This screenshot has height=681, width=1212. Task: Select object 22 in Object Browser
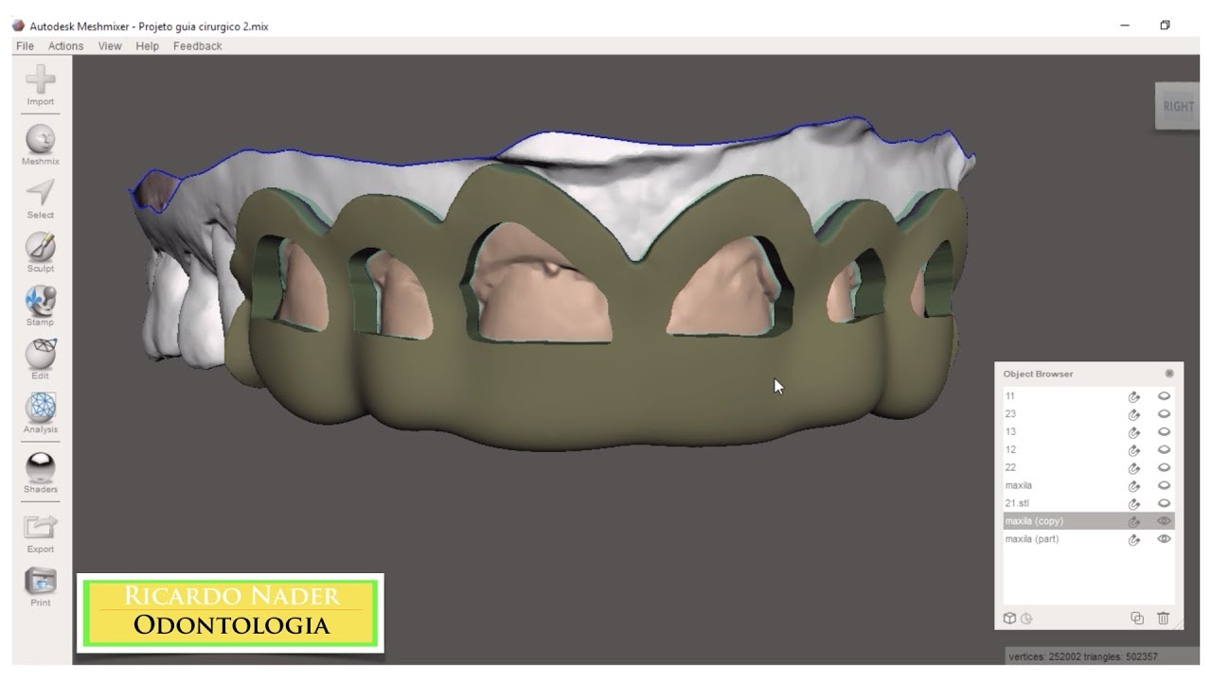[x=1088, y=467]
